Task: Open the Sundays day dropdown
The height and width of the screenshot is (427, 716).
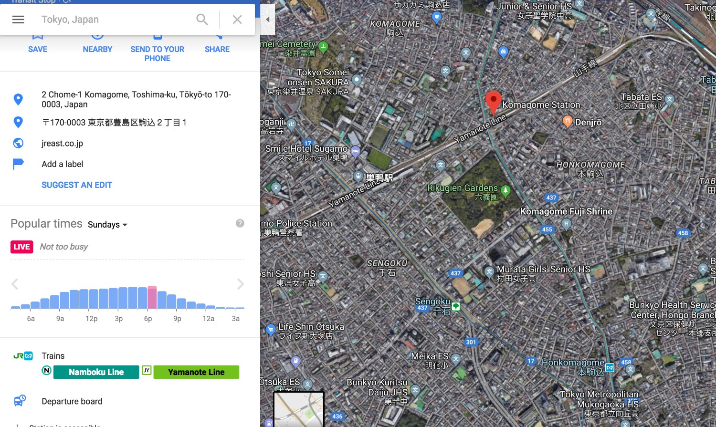Action: coord(107,225)
